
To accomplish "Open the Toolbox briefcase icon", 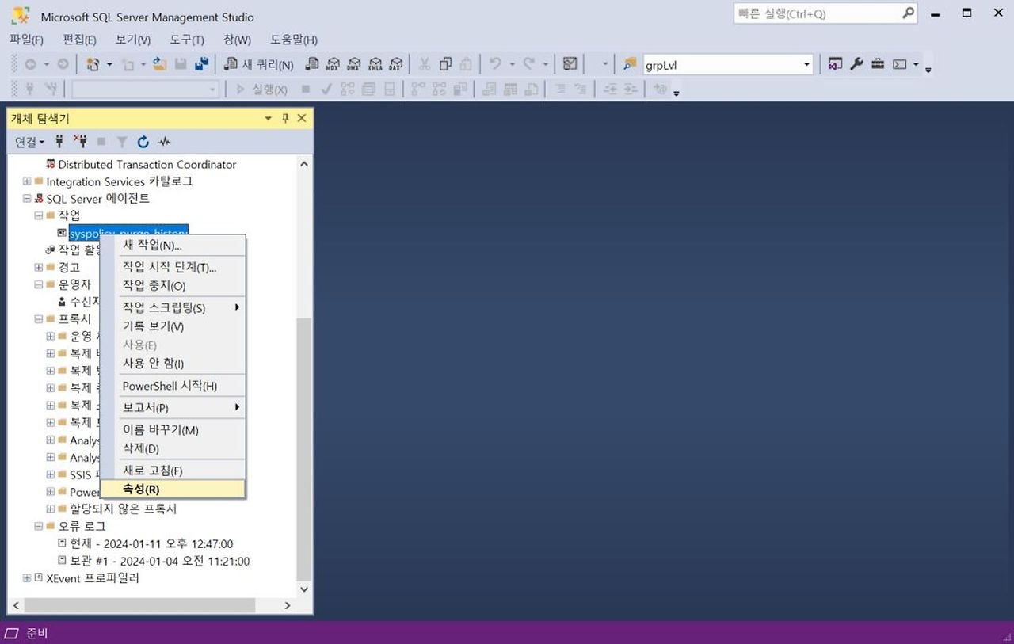I will point(878,64).
